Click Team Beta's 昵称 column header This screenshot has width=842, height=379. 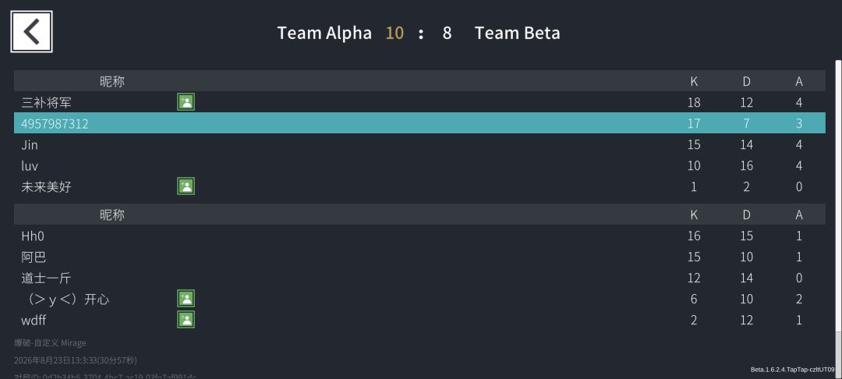(x=111, y=214)
